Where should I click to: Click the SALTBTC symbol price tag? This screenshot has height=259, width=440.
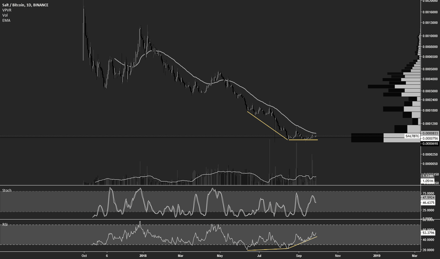pyautogui.click(x=412, y=136)
